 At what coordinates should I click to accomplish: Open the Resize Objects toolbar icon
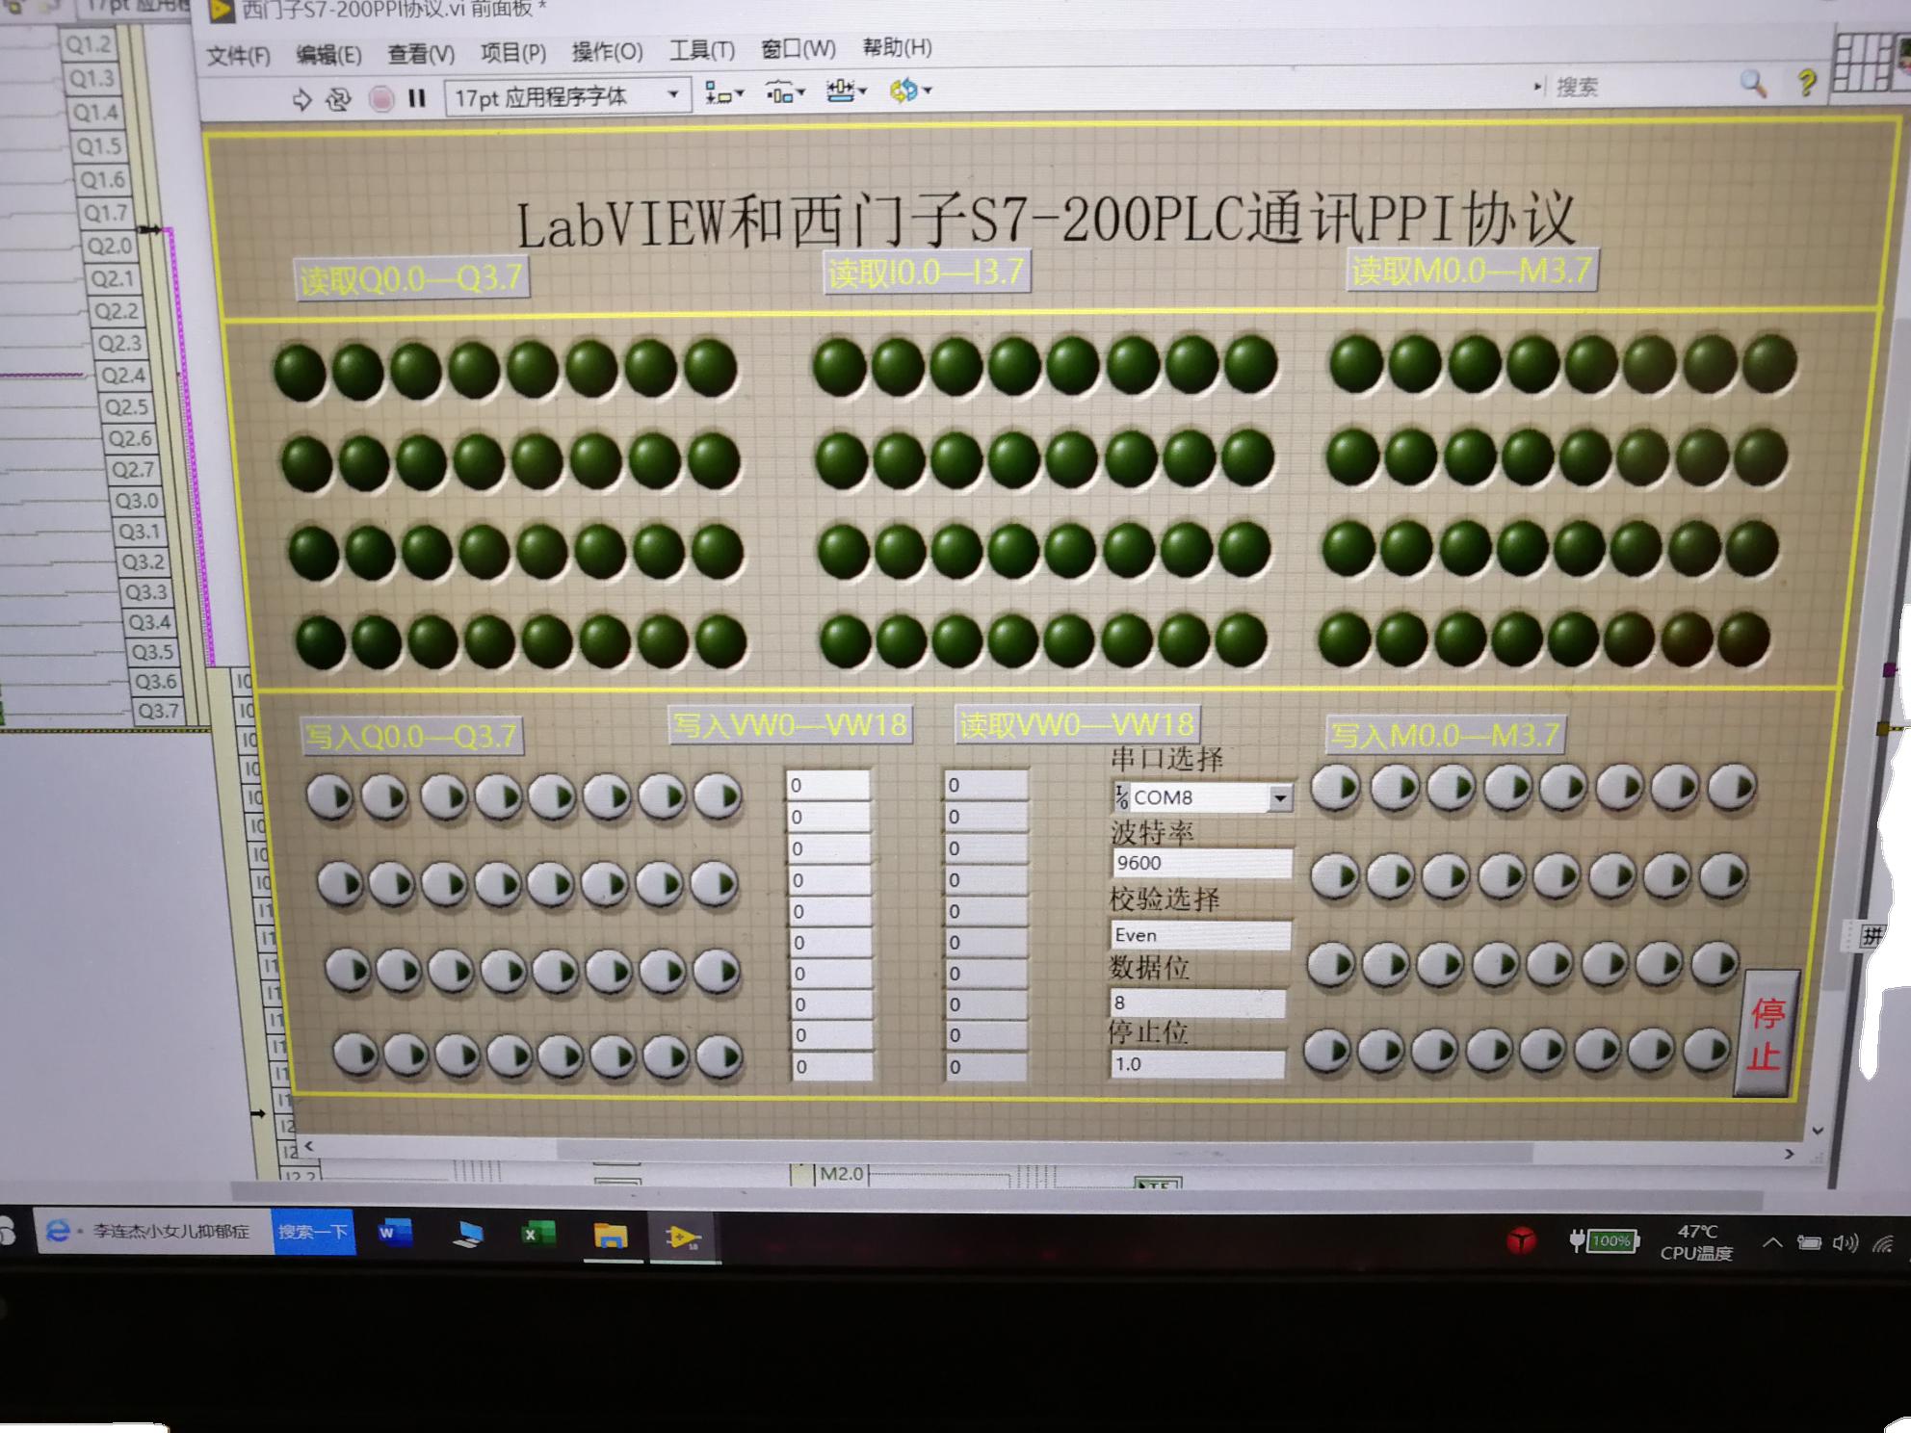[840, 91]
